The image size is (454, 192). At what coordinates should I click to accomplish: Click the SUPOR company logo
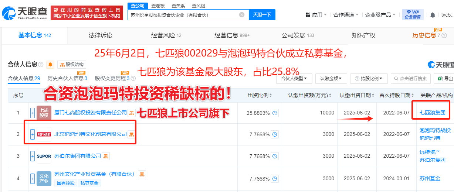(x=44, y=156)
